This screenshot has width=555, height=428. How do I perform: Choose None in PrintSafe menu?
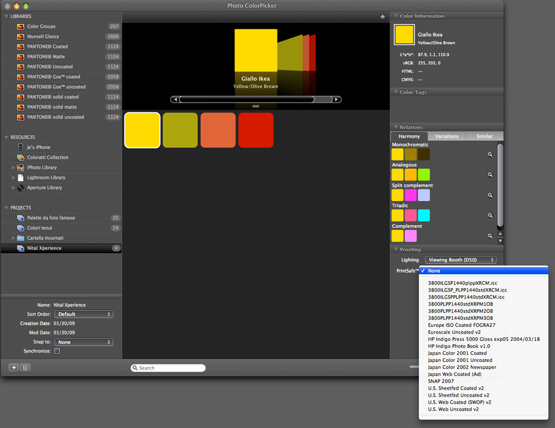[483, 271]
